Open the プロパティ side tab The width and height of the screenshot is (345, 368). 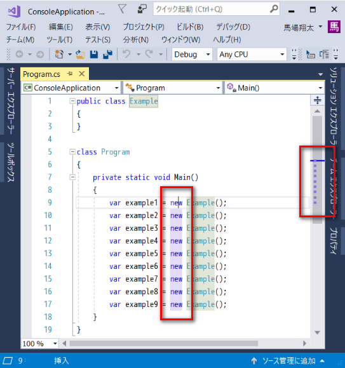333,241
